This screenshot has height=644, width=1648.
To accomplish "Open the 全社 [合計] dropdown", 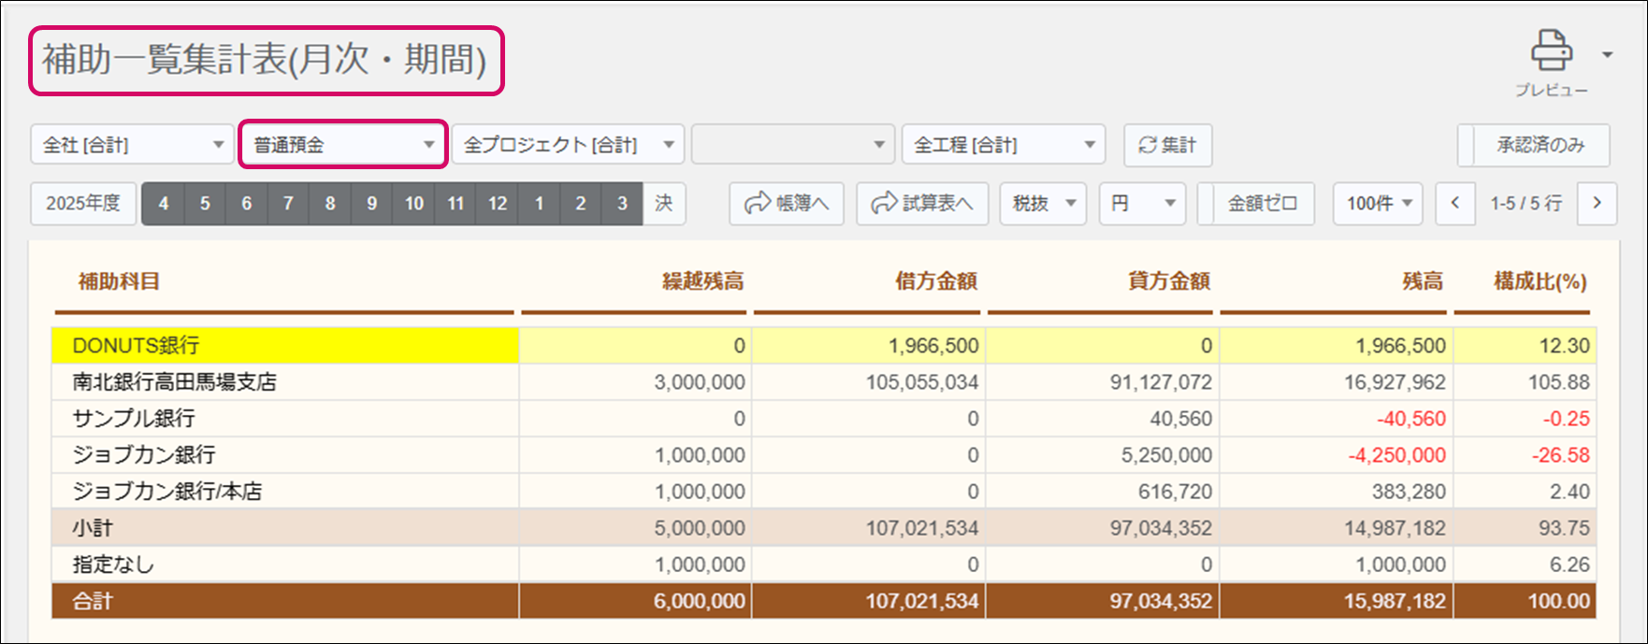I will pos(132,145).
